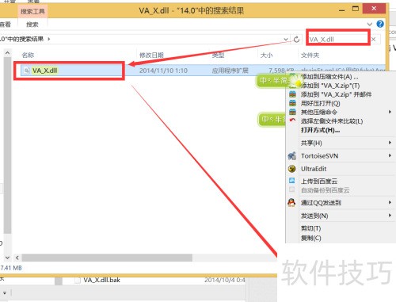The image size is (396, 302).
Task: Expand 通过QQ发送到 submenu arrow
Action: tap(390, 202)
